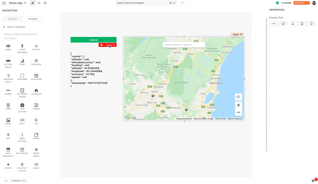Viewport: 318px width, 184px height.
Task: Open the debugger bug icon
Action: (313, 181)
